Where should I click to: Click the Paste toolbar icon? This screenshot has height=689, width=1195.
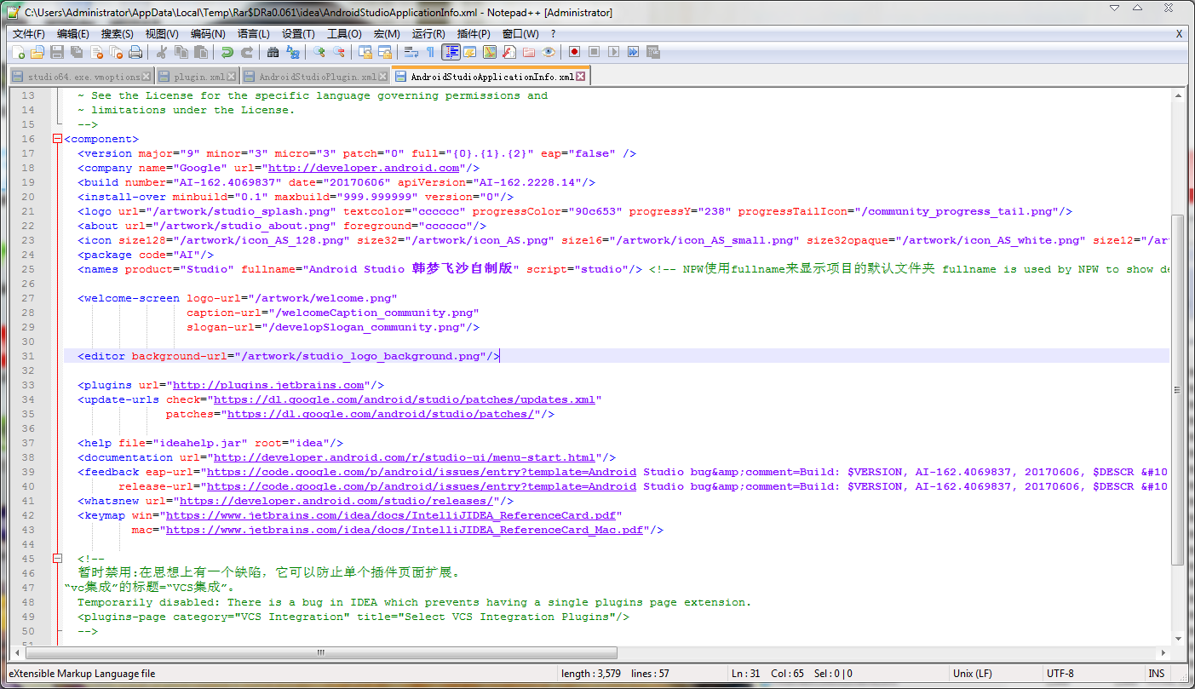point(201,53)
